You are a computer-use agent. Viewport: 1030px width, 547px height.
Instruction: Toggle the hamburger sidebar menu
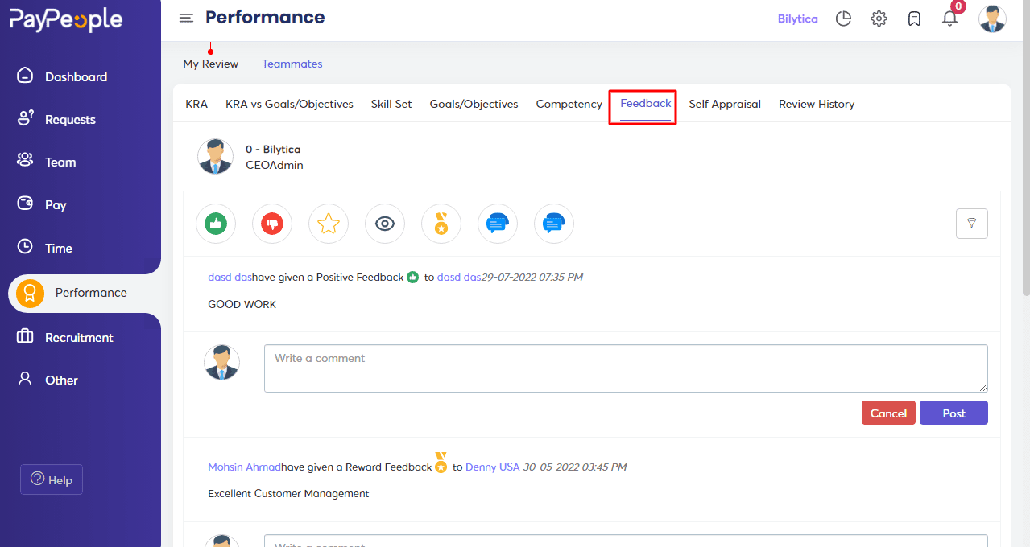[186, 18]
